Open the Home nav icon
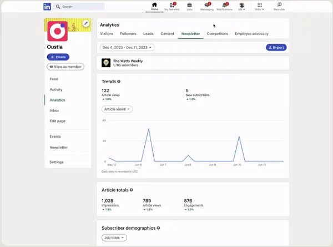The image size is (333, 247). pos(154,6)
